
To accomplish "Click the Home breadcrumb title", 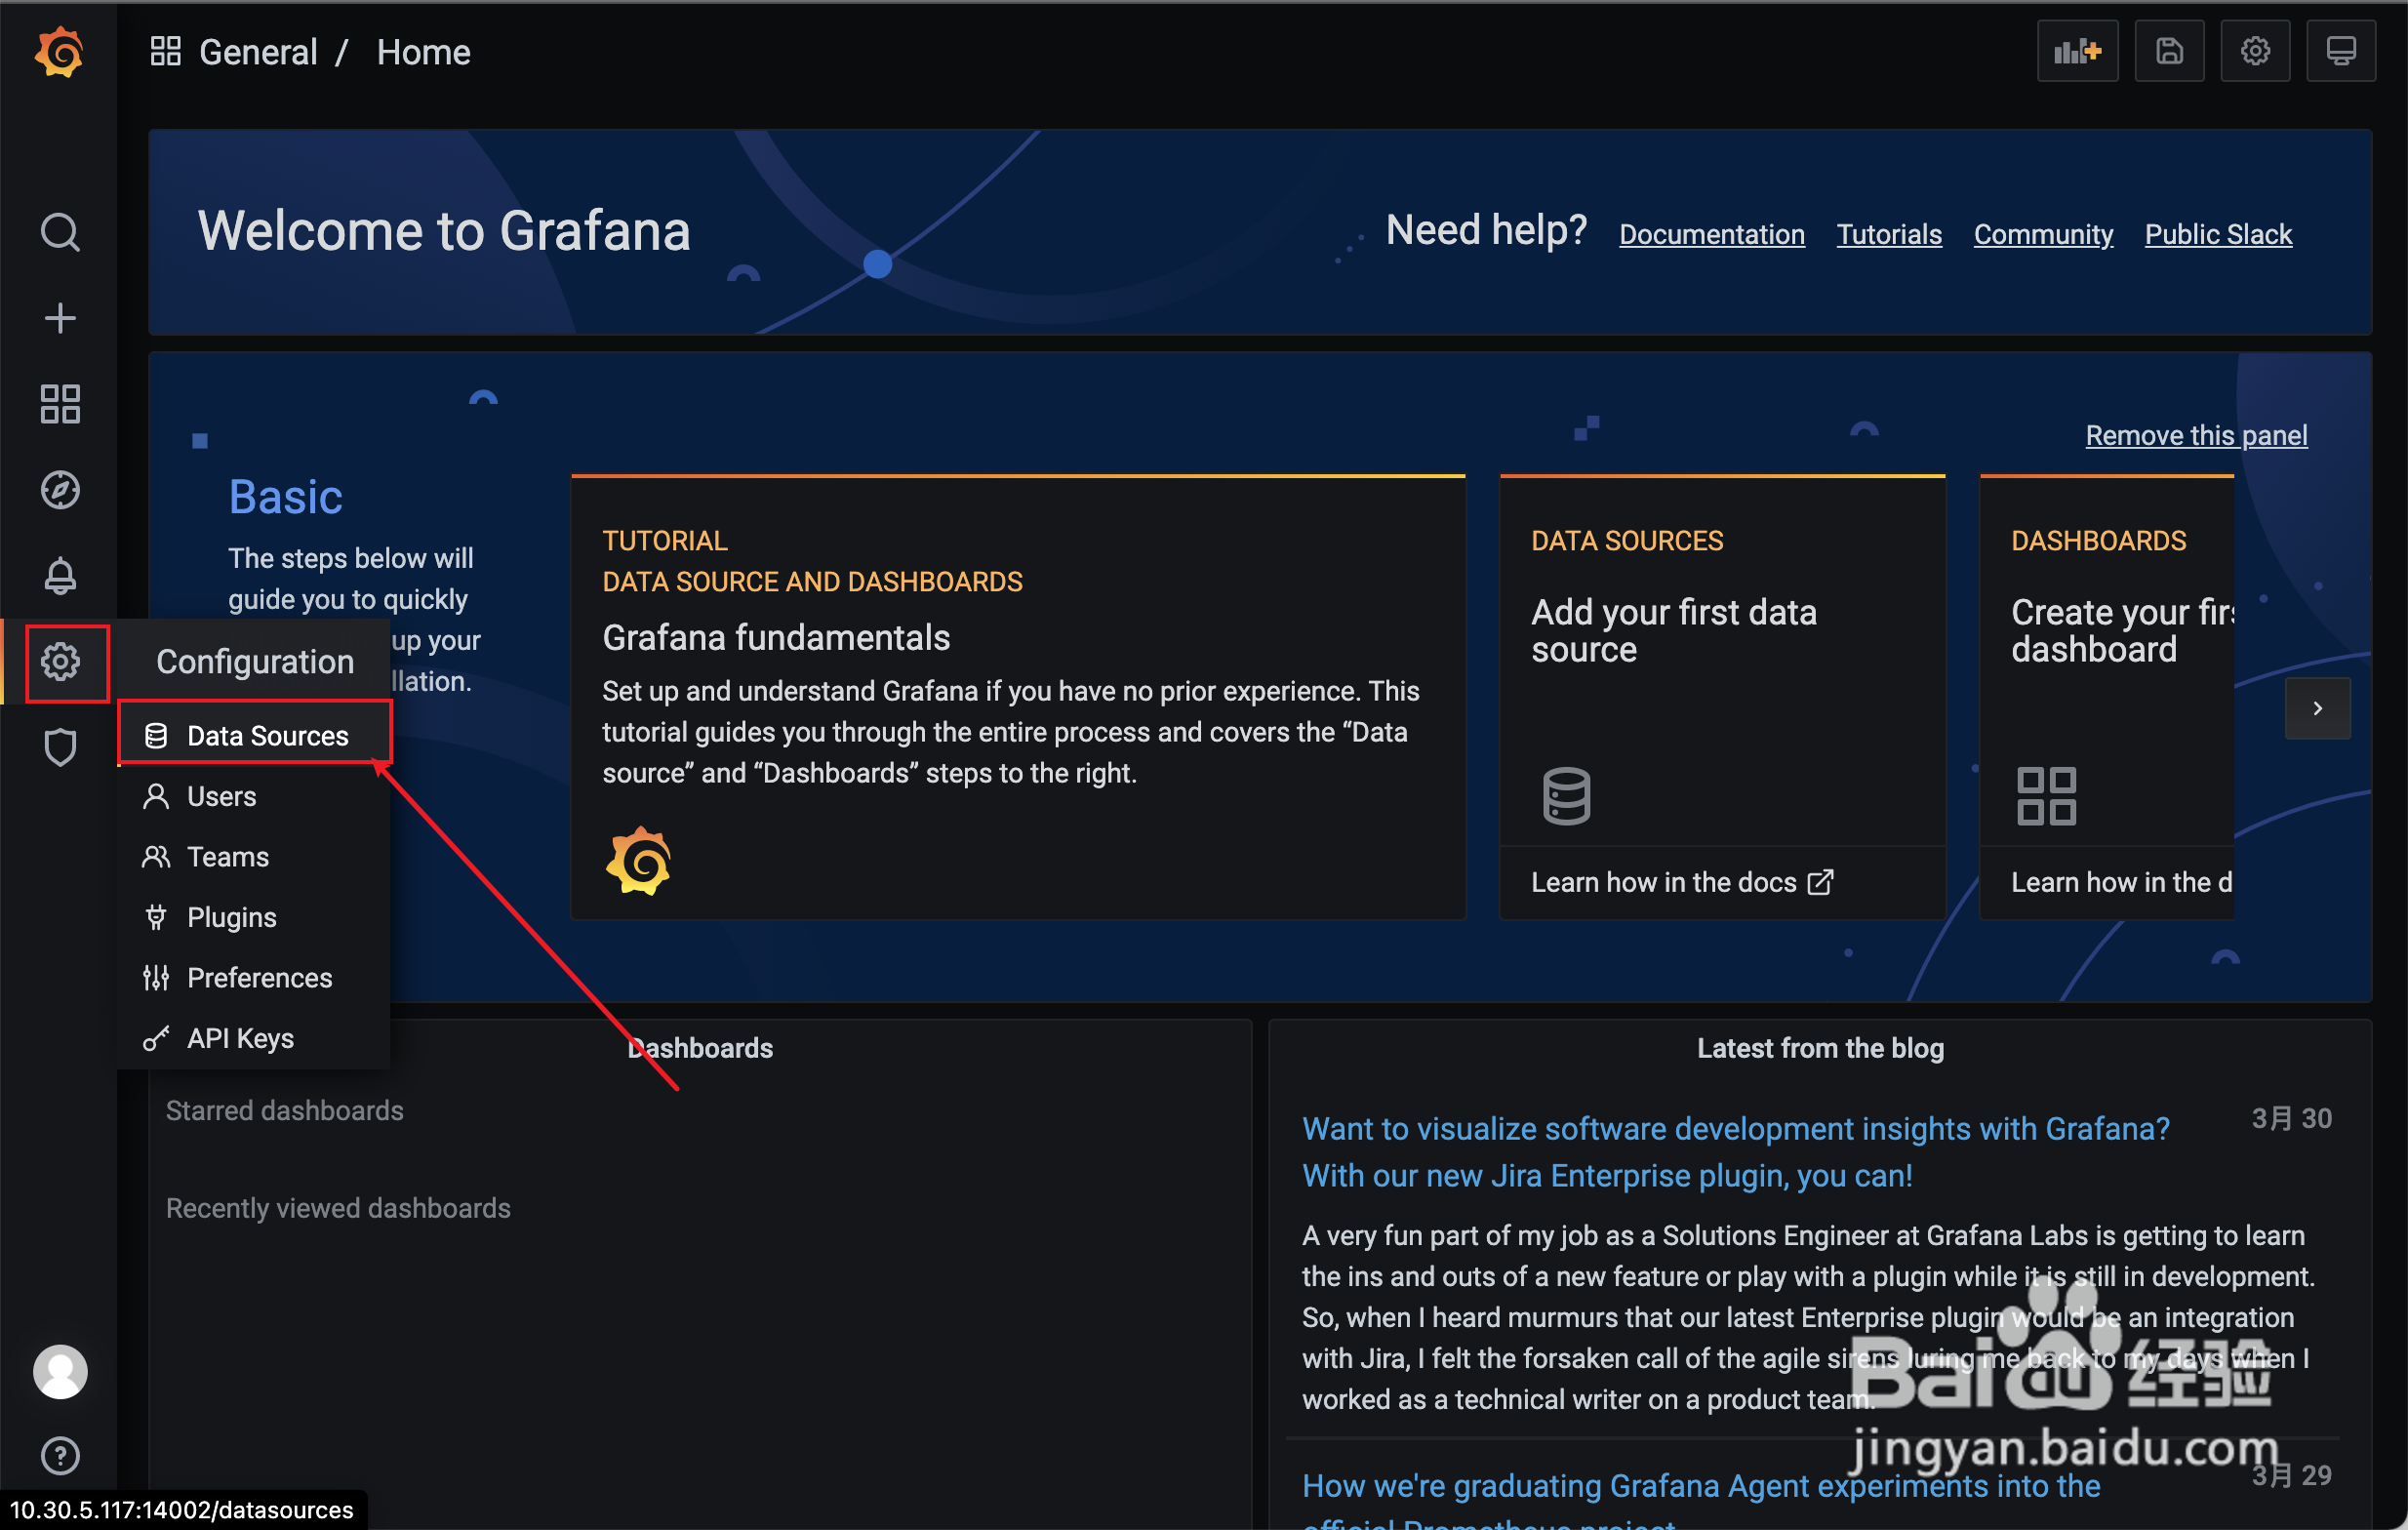I will coord(423,52).
